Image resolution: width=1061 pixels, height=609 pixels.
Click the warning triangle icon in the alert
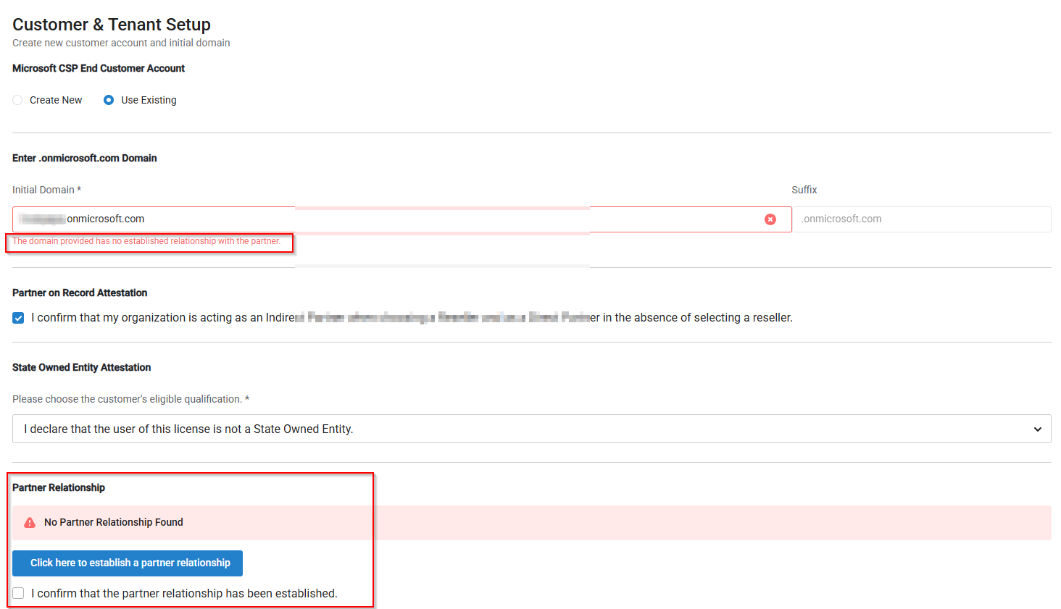pos(30,523)
